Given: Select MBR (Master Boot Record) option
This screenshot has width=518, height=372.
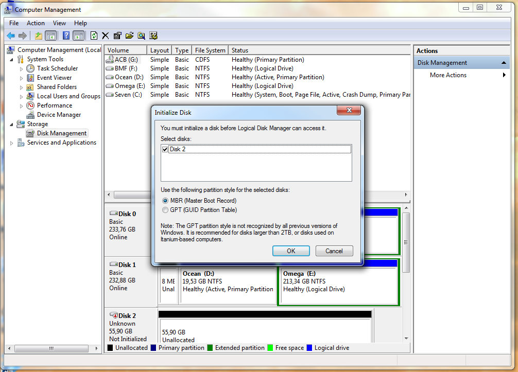Looking at the screenshot, I should 165,201.
